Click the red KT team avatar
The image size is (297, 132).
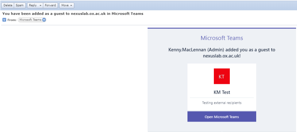(222, 76)
